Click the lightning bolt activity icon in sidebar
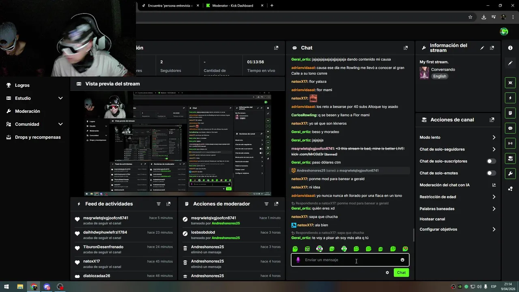 pos(510,98)
